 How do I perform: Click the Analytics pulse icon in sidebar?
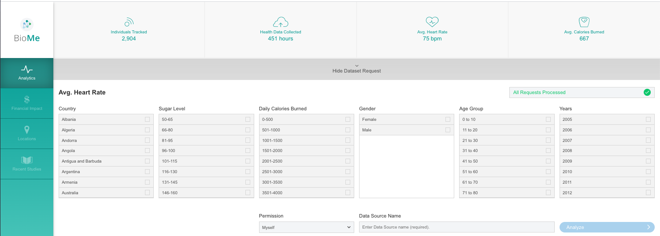point(27,69)
